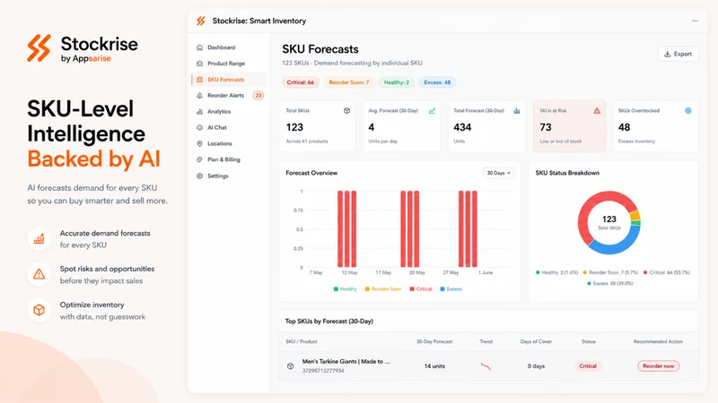
Task: Open Men's Tarkine Giants product row
Action: click(488, 366)
